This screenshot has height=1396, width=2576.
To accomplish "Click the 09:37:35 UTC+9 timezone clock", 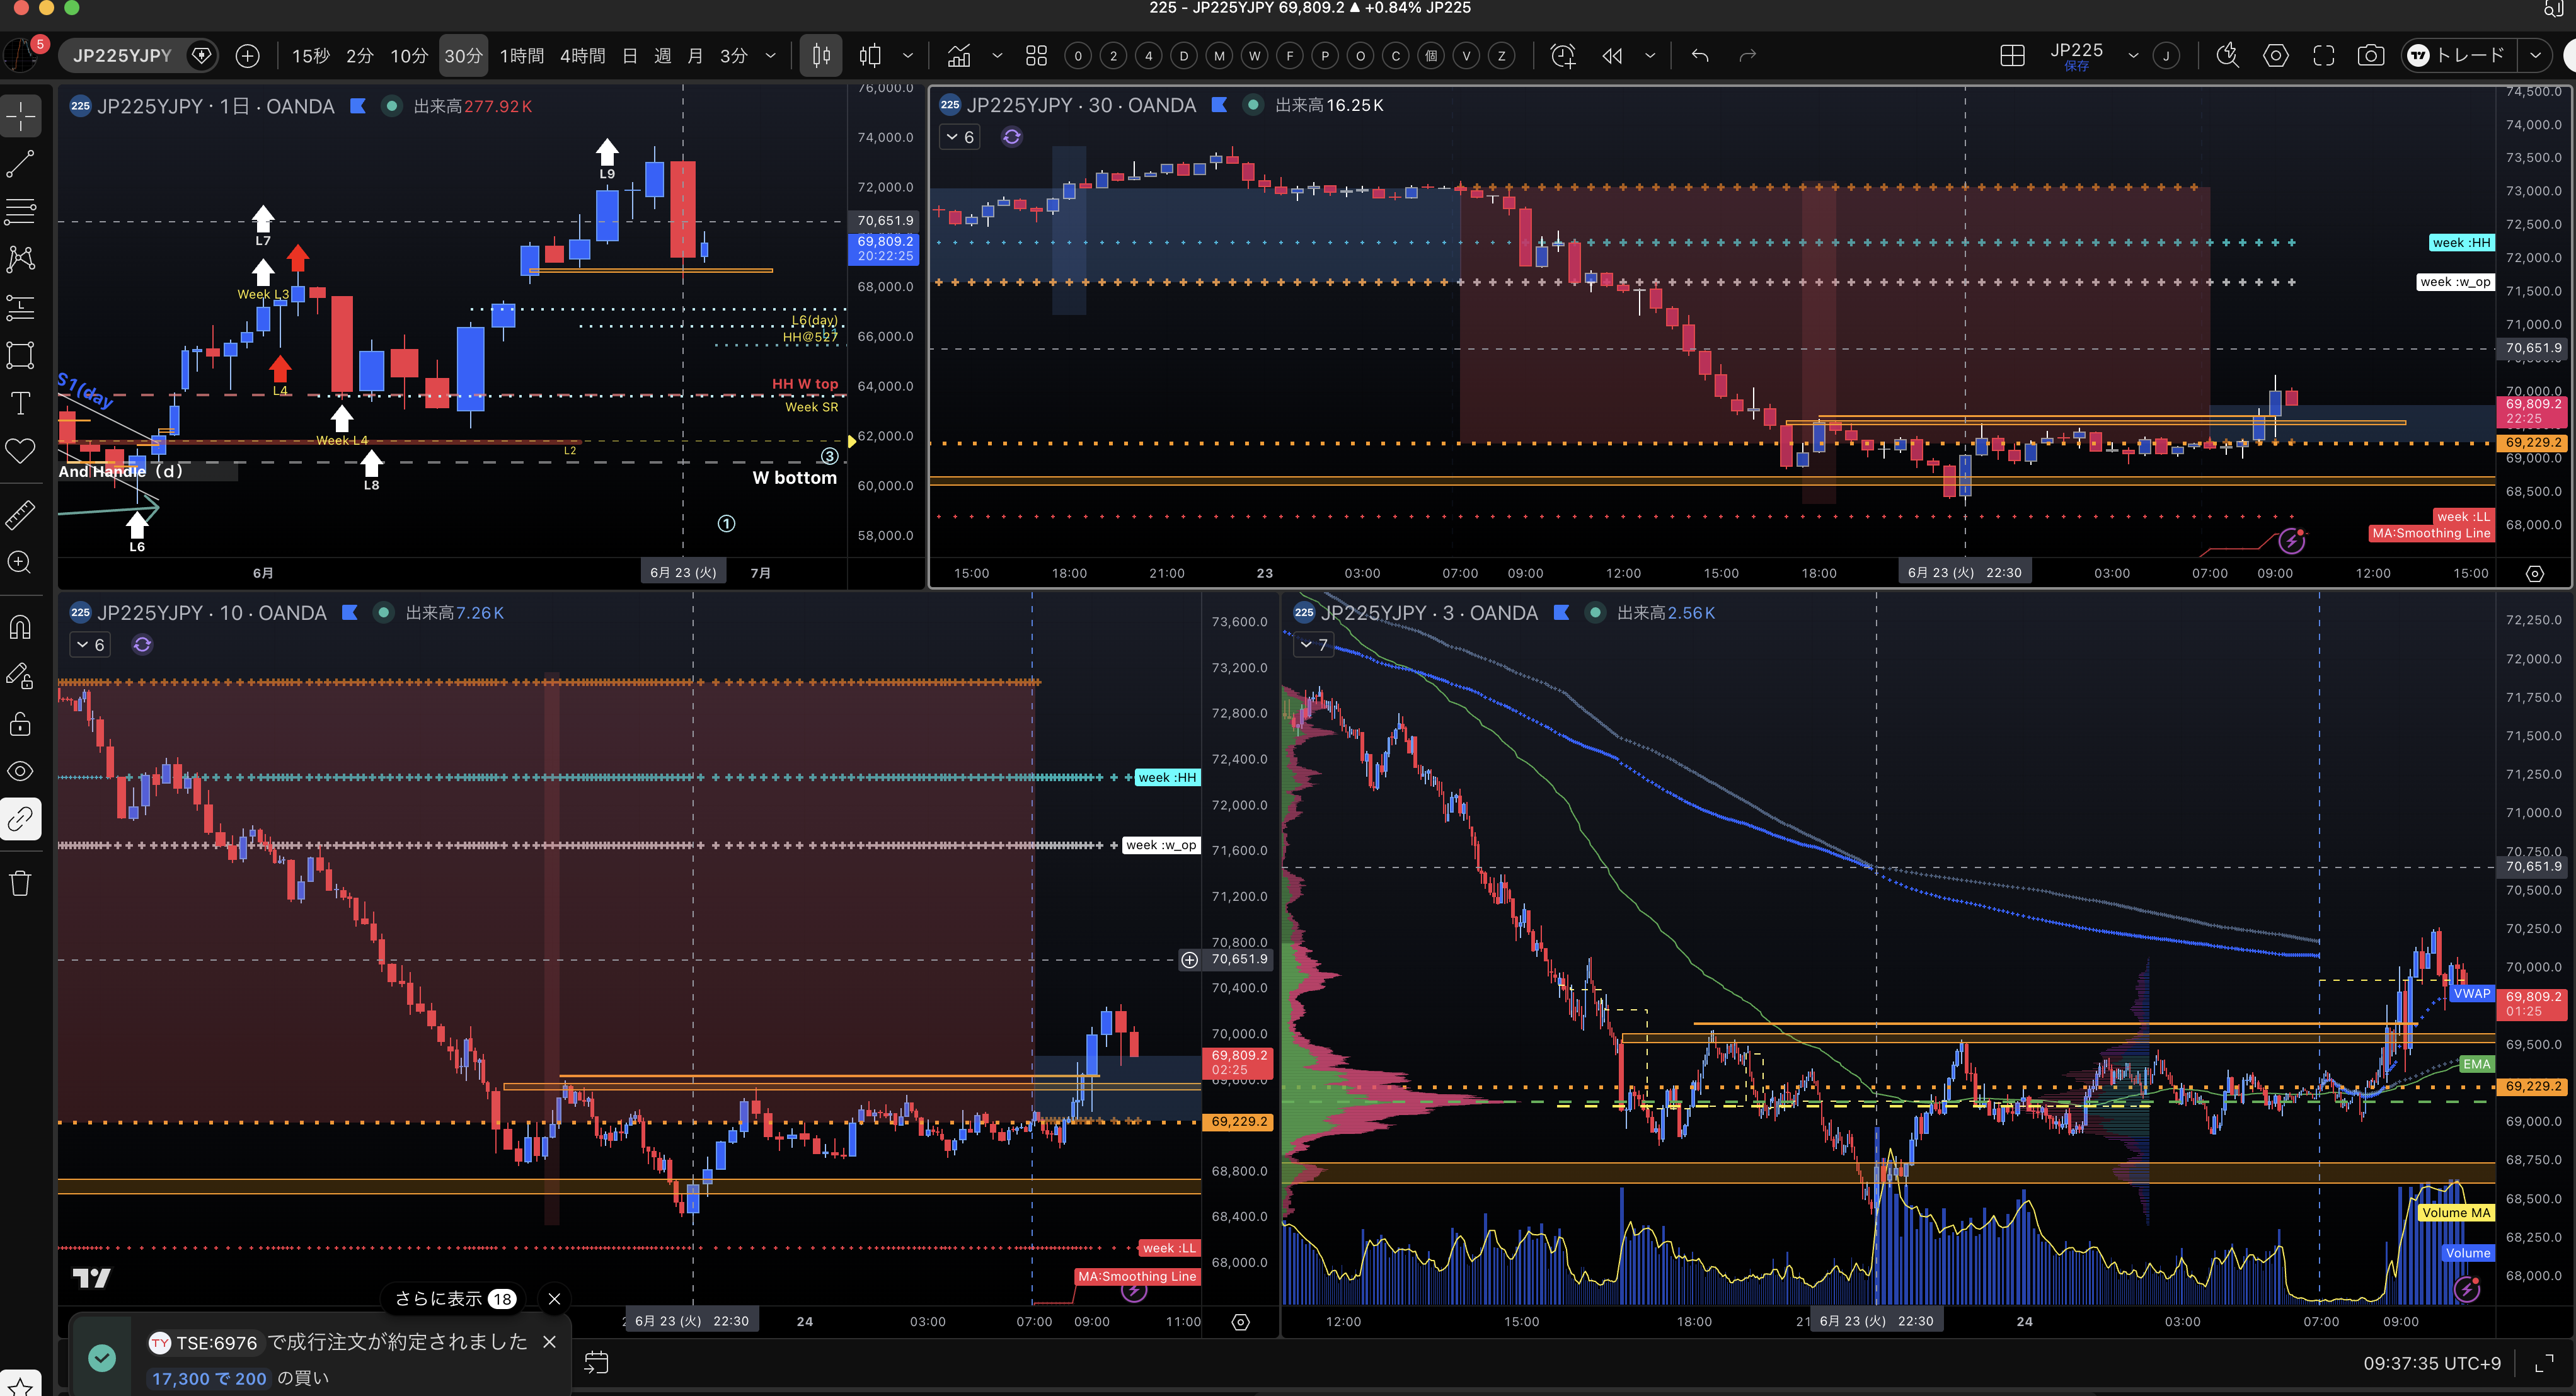I will pos(2432,1364).
